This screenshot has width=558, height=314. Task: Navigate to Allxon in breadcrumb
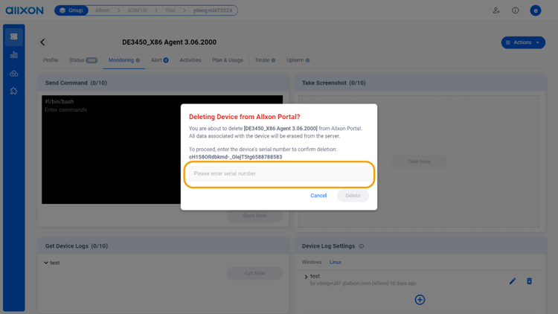pos(103,10)
